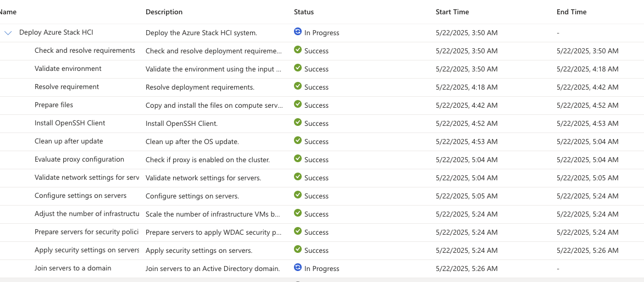Click the In Progress icon for Deploy Azure Stack HCI
The width and height of the screenshot is (644, 282).
tap(298, 31)
